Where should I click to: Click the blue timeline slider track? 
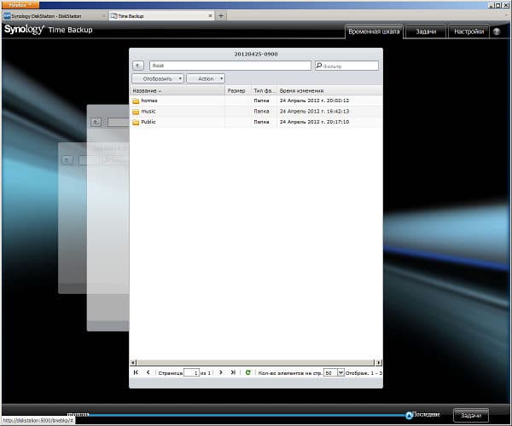click(x=247, y=415)
